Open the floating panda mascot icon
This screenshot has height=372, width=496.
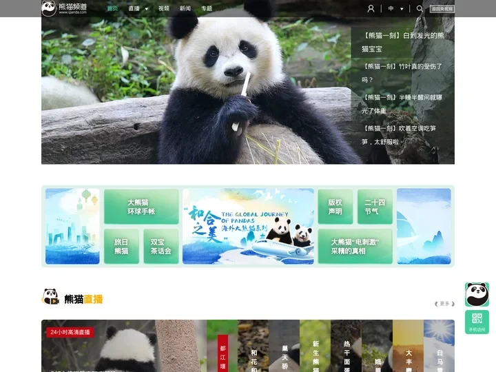477,294
